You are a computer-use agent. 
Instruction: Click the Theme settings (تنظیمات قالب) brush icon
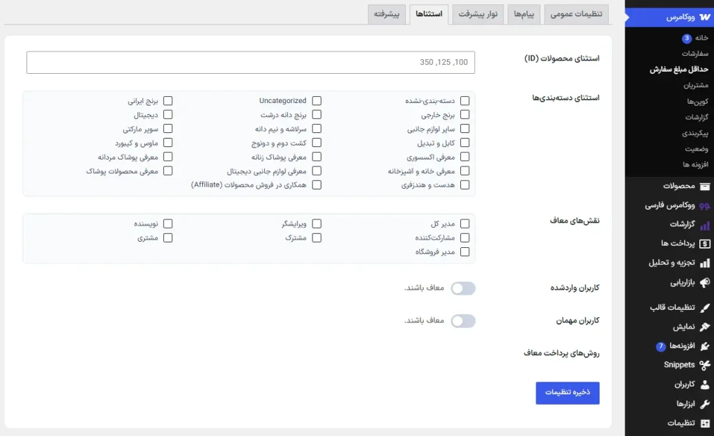pos(704,308)
